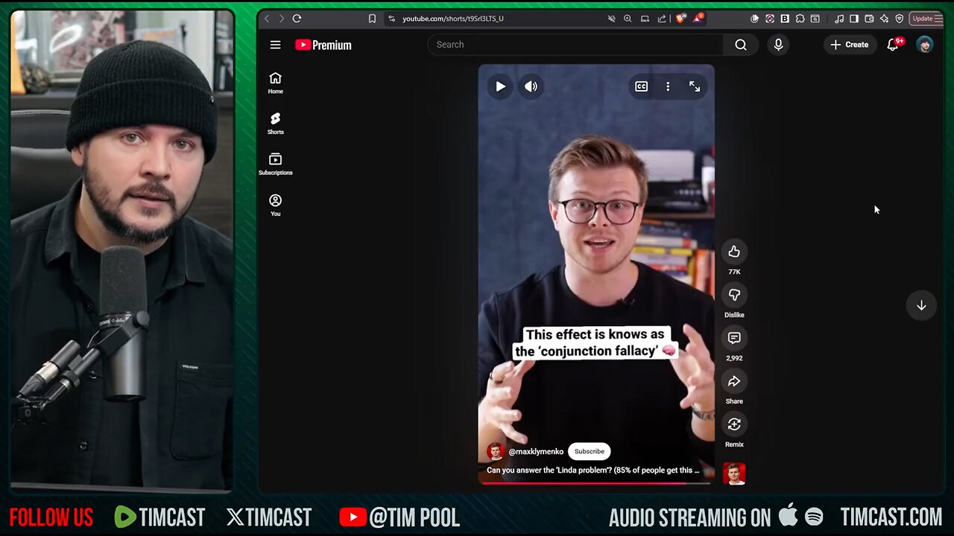The height and width of the screenshot is (536, 954).
Task: Like the video with 77K likes
Action: [x=734, y=252]
